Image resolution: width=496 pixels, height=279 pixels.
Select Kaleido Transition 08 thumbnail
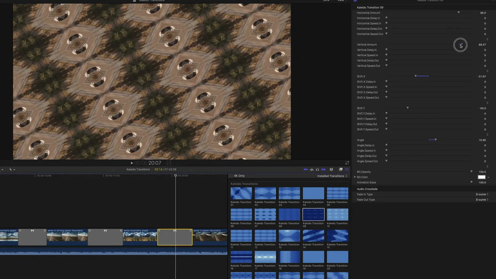click(x=289, y=215)
